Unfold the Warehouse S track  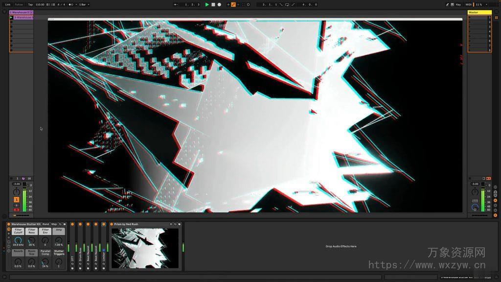31,12
